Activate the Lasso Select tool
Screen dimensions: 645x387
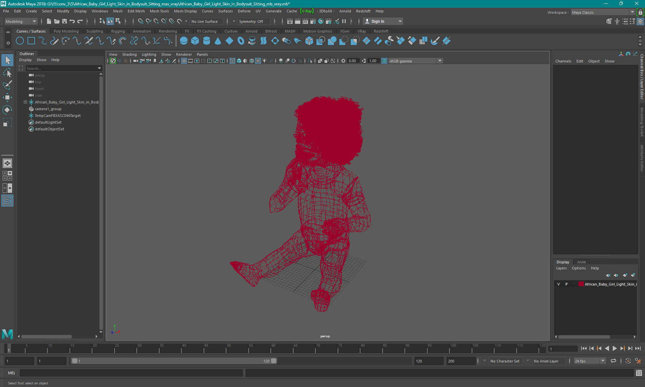(x=7, y=73)
